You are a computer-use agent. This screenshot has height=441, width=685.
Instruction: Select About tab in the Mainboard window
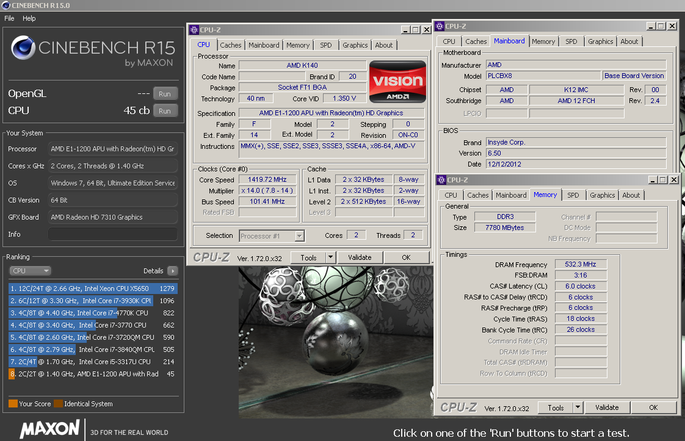pyautogui.click(x=629, y=41)
